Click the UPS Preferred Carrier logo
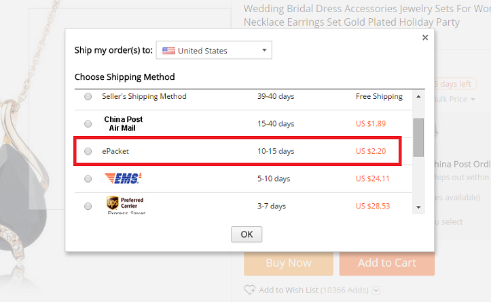This screenshot has width=491, height=302. pos(125,204)
